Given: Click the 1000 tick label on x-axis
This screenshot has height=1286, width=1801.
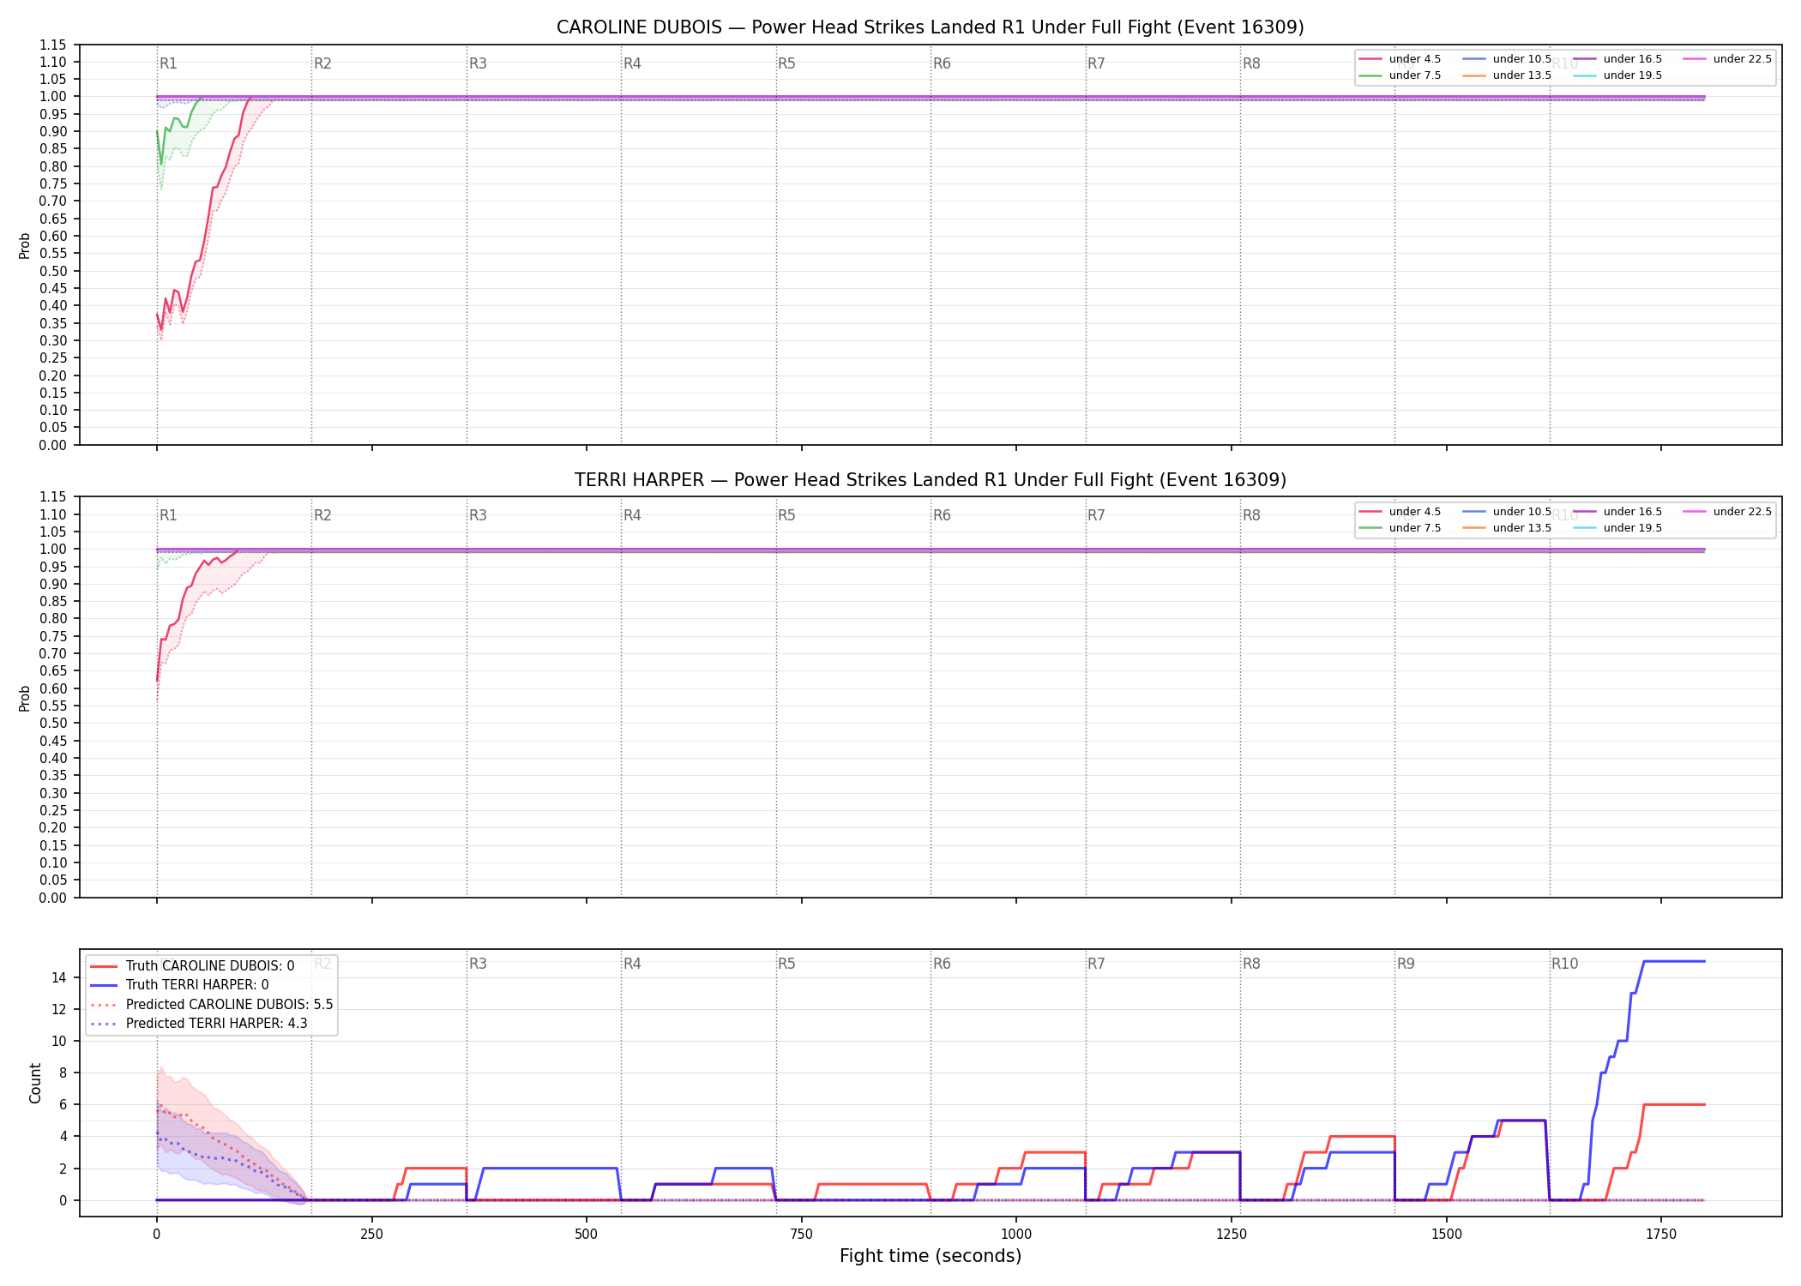Looking at the screenshot, I should [x=1016, y=1235].
